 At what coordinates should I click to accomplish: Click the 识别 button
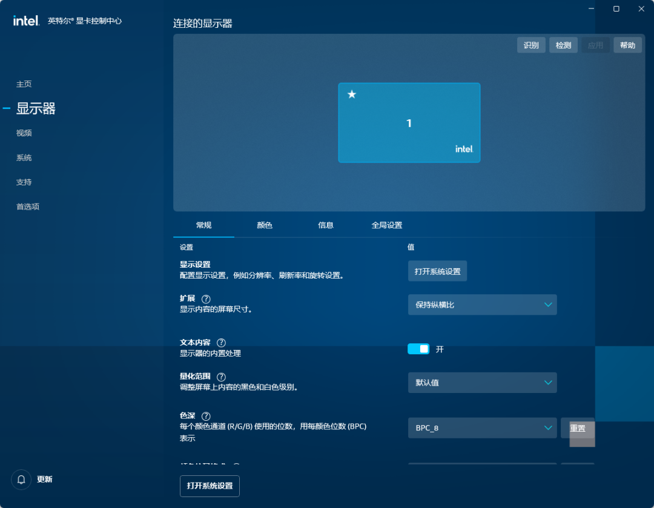click(531, 44)
